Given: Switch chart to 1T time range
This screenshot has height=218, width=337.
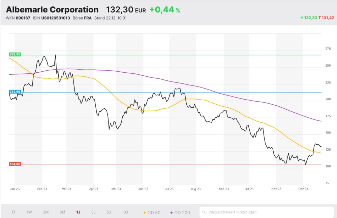Looking at the screenshot, I should [13, 212].
